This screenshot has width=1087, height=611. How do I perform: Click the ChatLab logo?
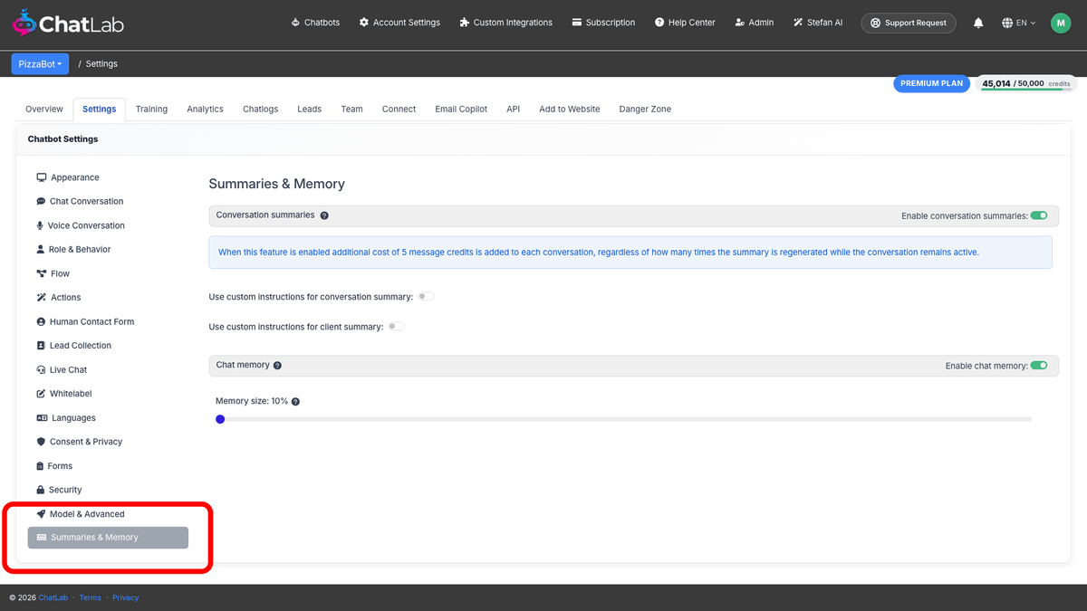coord(68,23)
